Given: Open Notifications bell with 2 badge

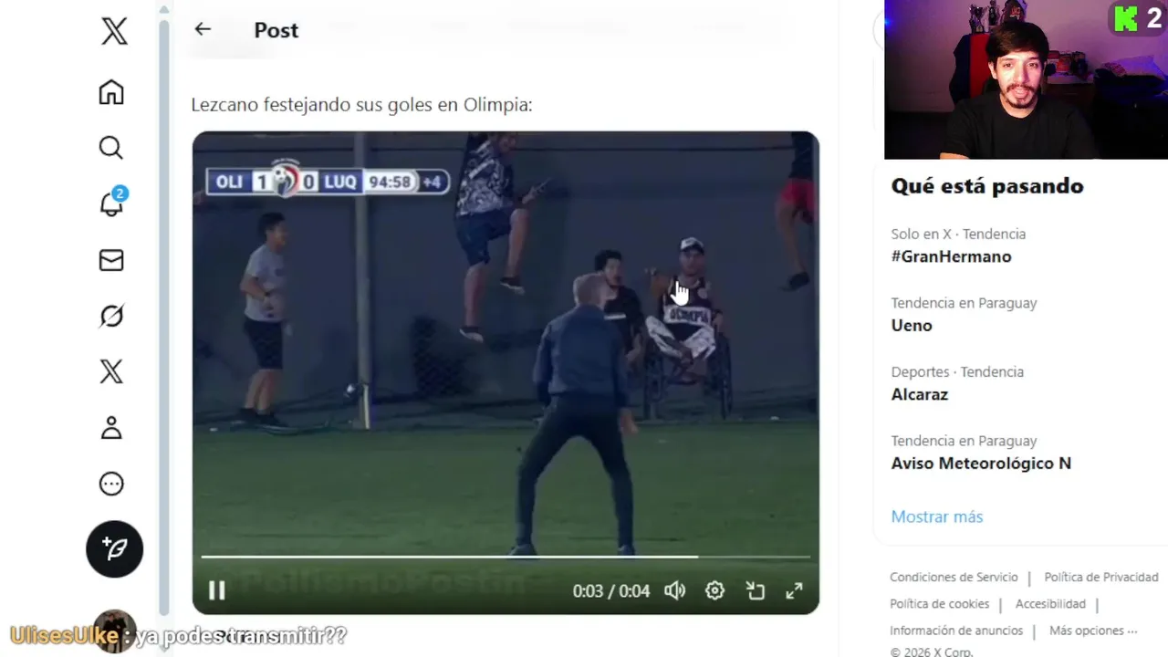Looking at the screenshot, I should click(x=112, y=203).
